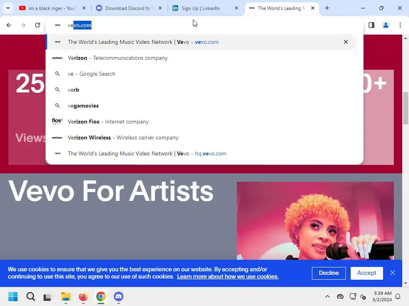Dismiss the cookie banner with the X
The height and width of the screenshot is (306, 409).
393,273
